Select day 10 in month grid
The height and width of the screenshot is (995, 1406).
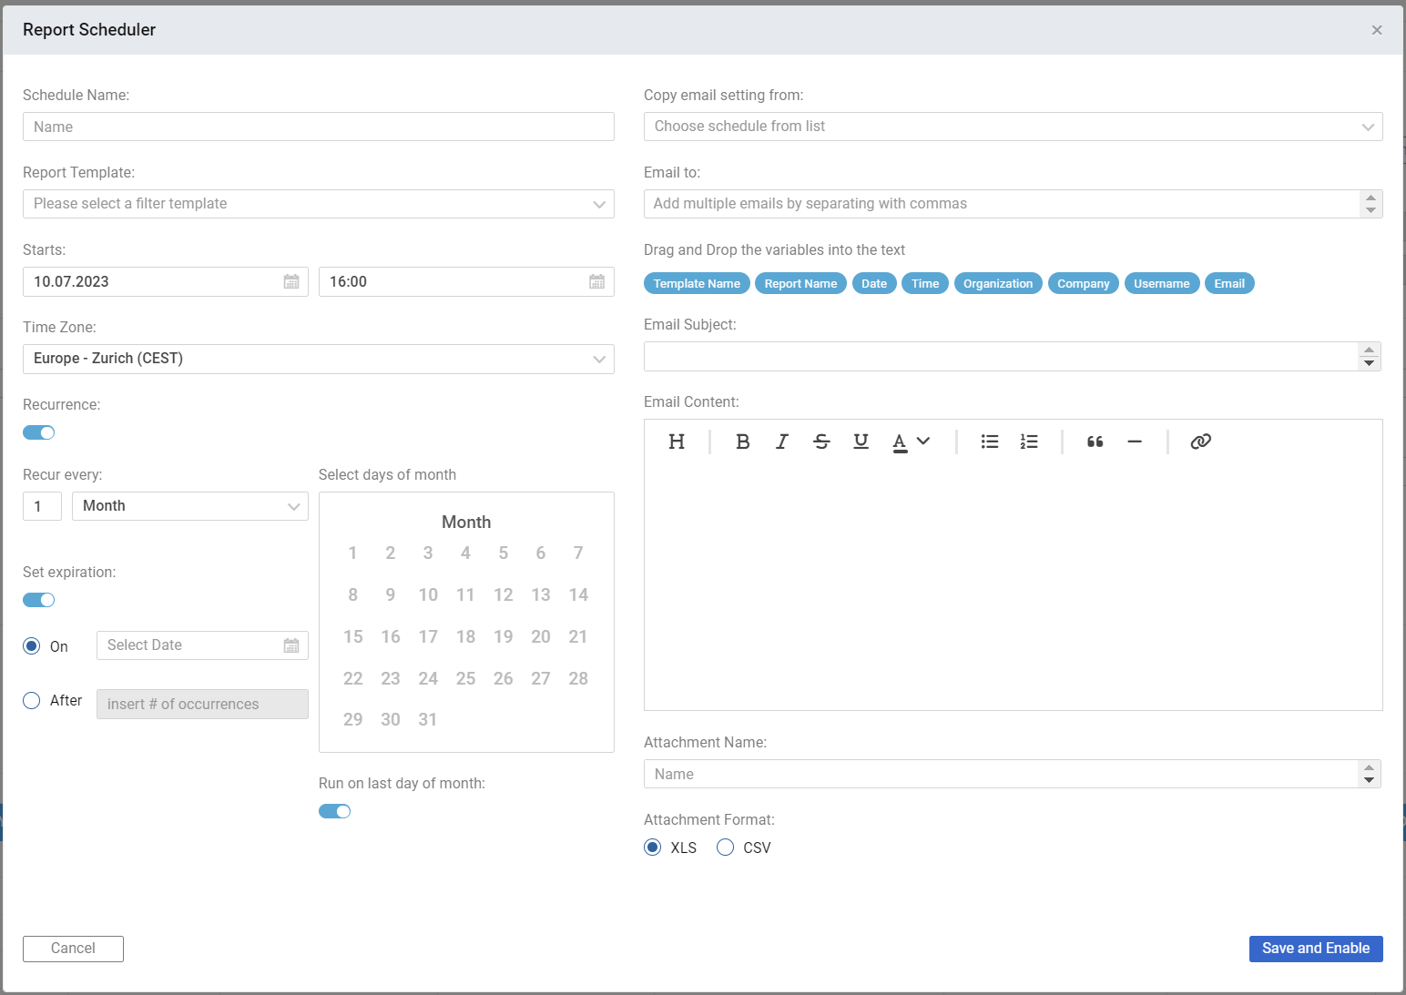click(428, 594)
